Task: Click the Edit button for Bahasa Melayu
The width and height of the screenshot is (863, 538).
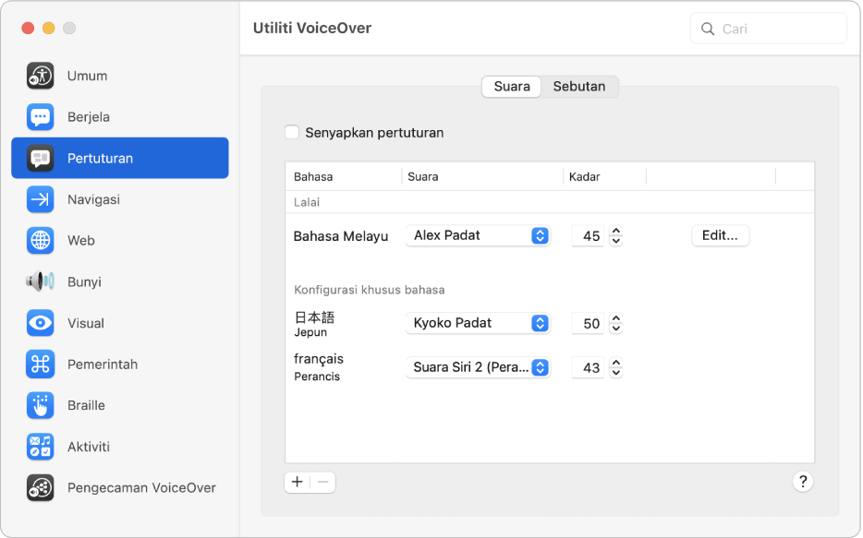Action: click(720, 235)
